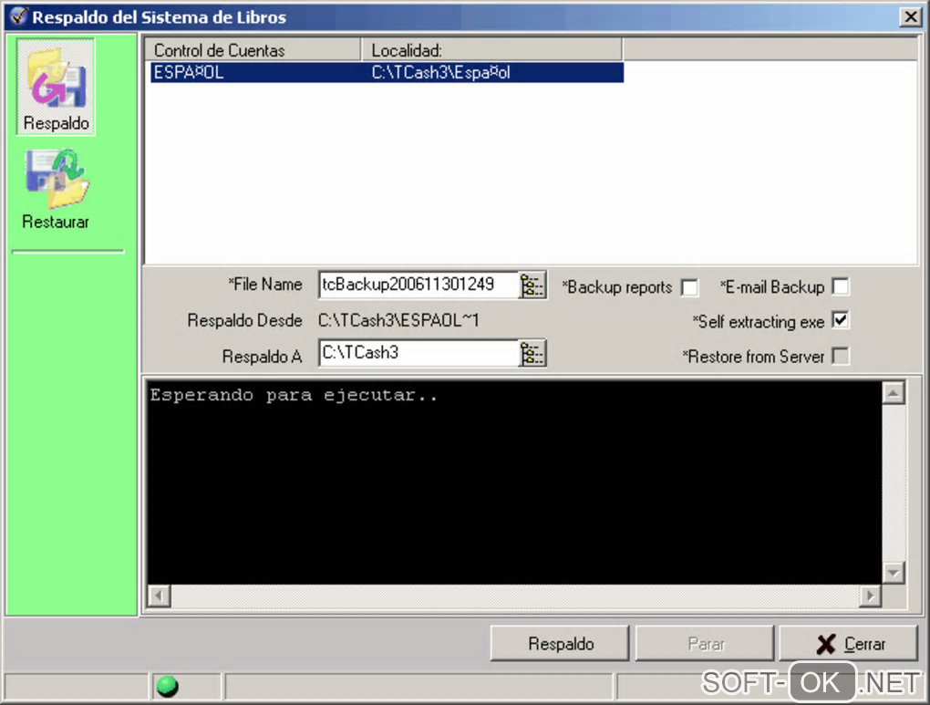Screen dimensions: 930x705
Task: Sort by Control de Cuentas column header
Action: pyautogui.click(x=253, y=50)
